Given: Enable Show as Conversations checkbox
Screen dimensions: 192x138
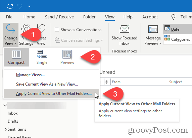Looking at the screenshot, I should tap(57, 29).
